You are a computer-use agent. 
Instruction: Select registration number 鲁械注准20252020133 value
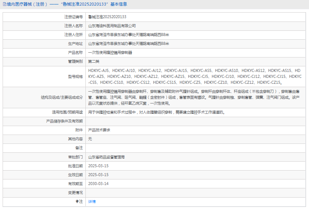(x=107, y=17)
